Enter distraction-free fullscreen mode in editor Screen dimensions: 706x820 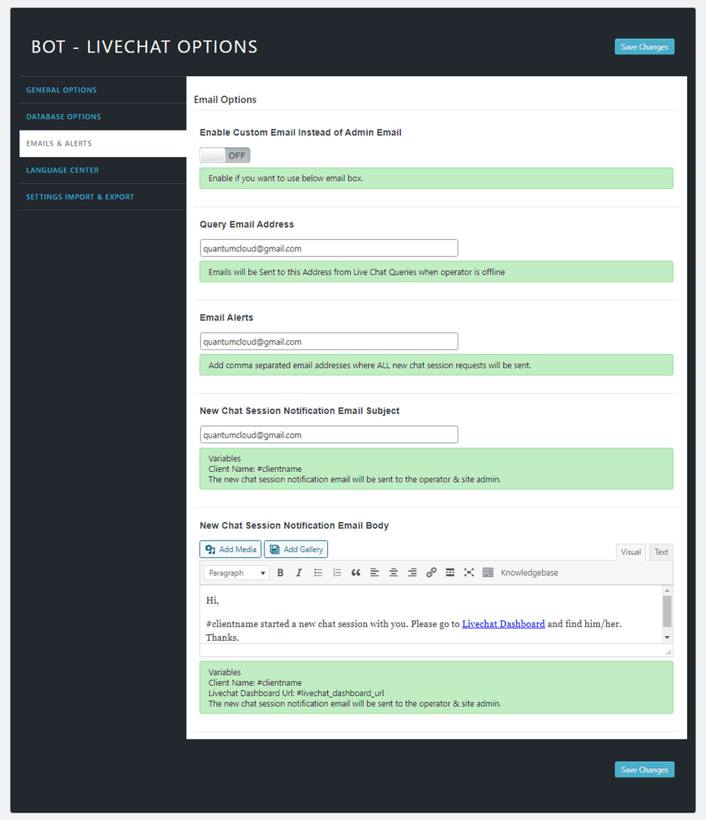coord(469,573)
